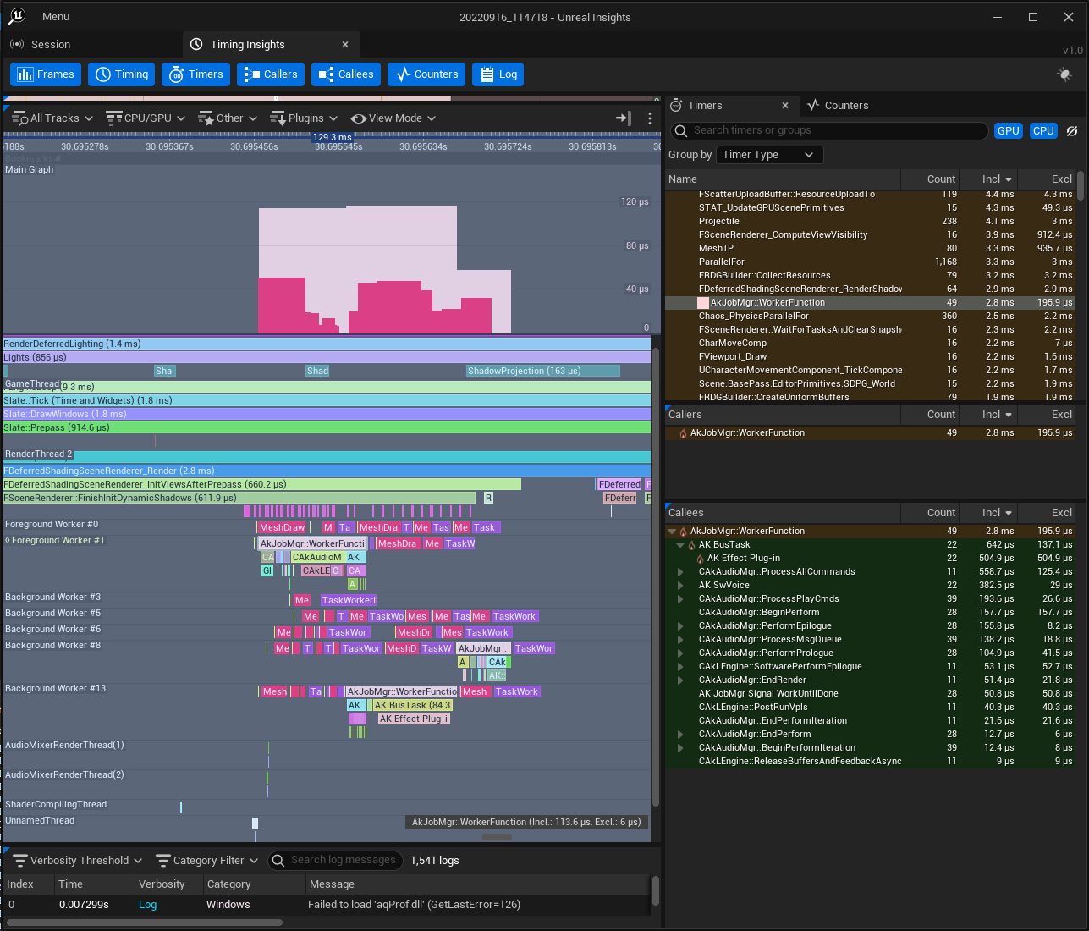1089x931 pixels.
Task: Sort timers by Count column
Action: pyautogui.click(x=930, y=179)
